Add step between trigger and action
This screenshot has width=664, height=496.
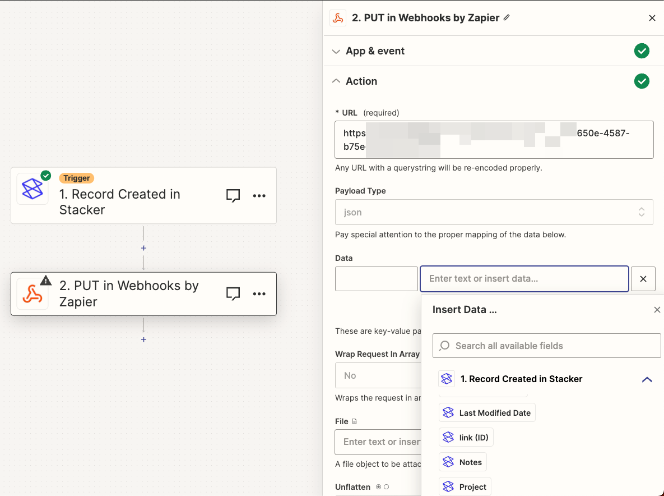click(143, 248)
